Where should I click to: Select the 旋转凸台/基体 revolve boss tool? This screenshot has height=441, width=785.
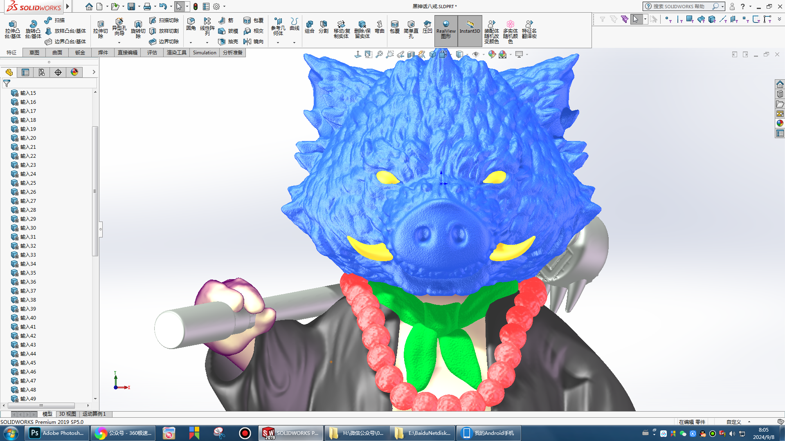coord(33,29)
